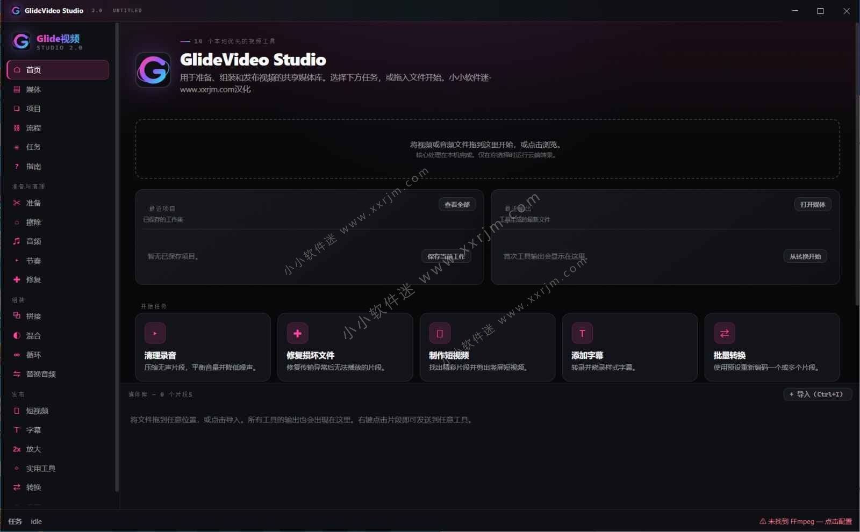Click the 制作短视频 card phone icon
This screenshot has height=532, width=860.
pyautogui.click(x=440, y=333)
